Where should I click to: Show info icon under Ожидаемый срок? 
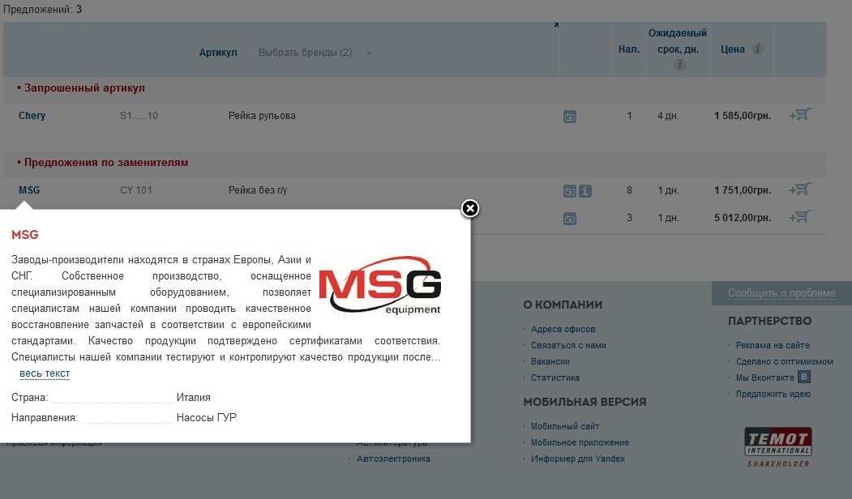coord(679,65)
